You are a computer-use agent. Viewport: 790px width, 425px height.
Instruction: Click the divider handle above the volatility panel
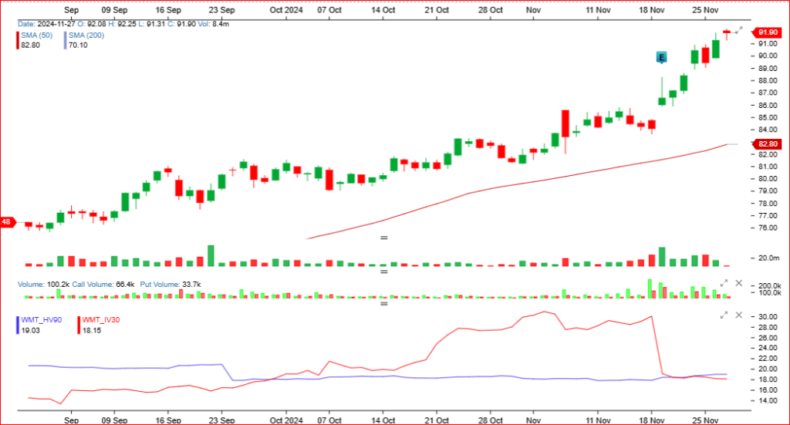click(x=384, y=304)
